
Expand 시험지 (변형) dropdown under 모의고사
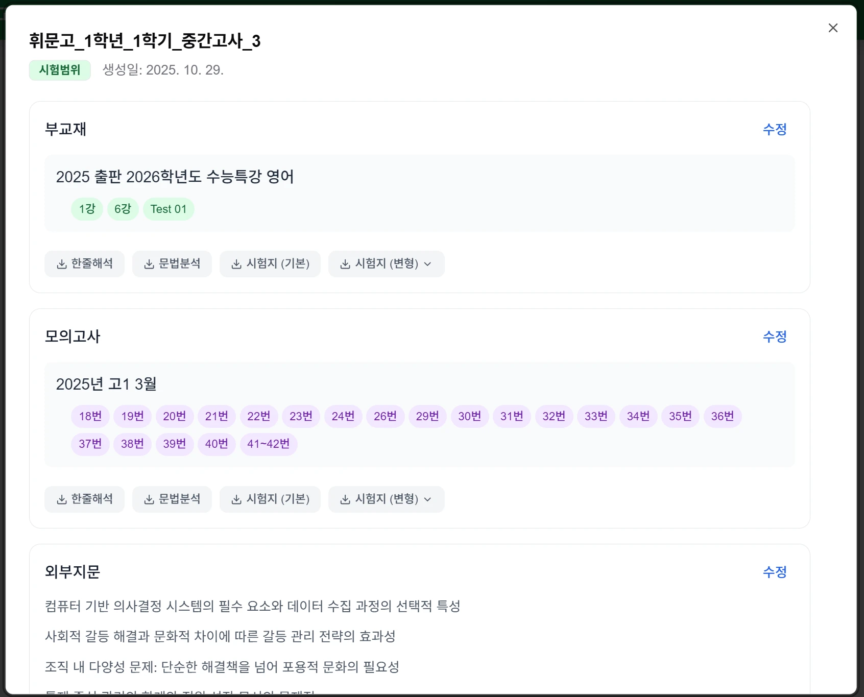(386, 499)
